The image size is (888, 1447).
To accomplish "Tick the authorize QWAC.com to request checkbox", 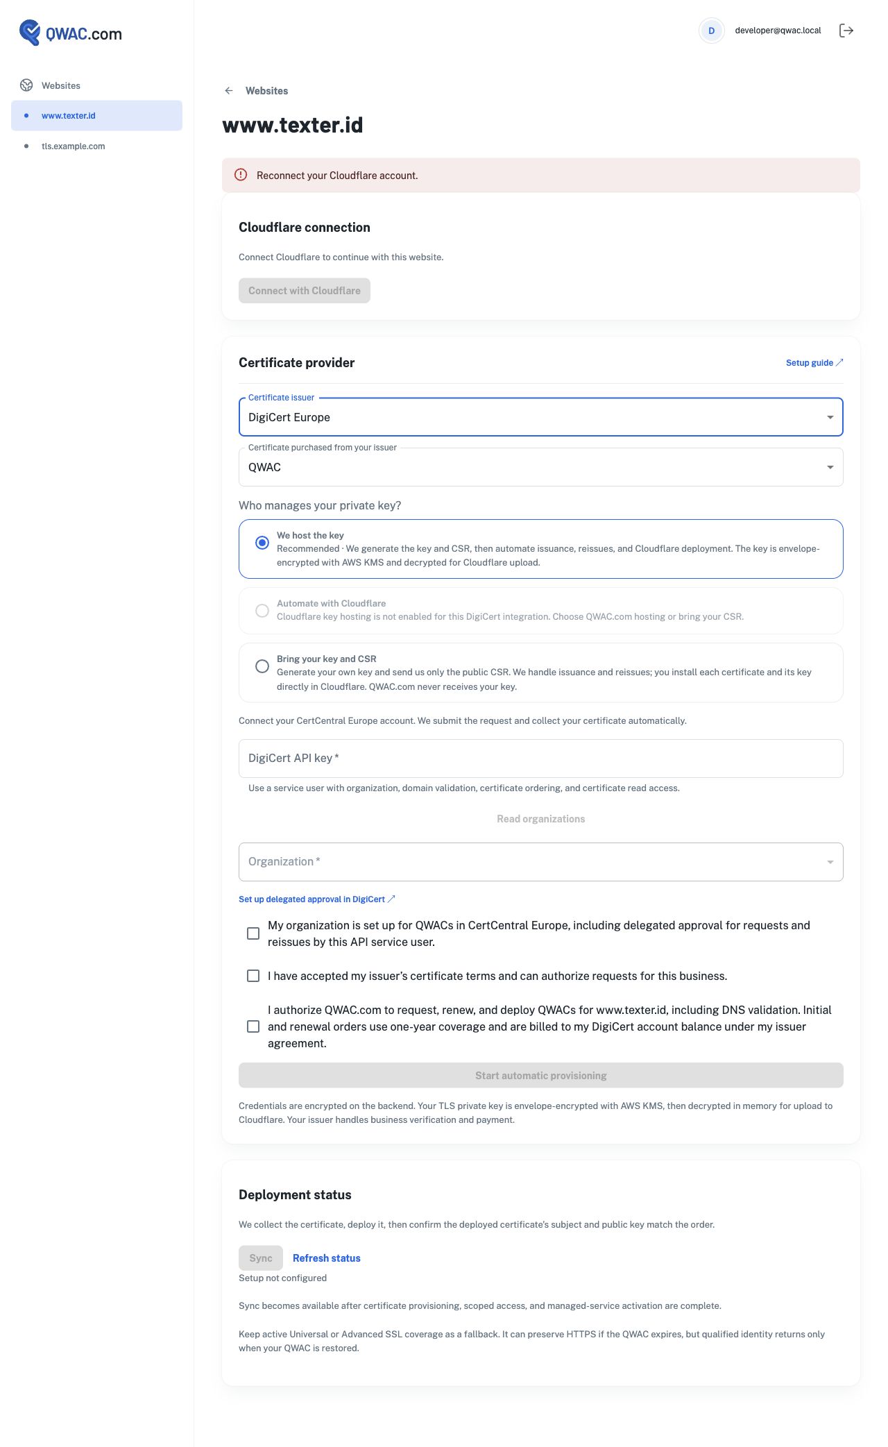I will click(253, 1026).
